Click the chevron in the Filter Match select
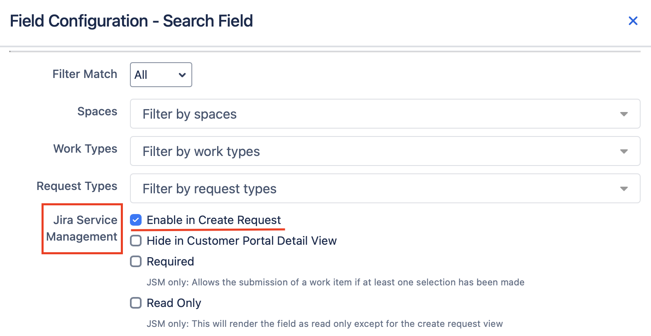 182,75
